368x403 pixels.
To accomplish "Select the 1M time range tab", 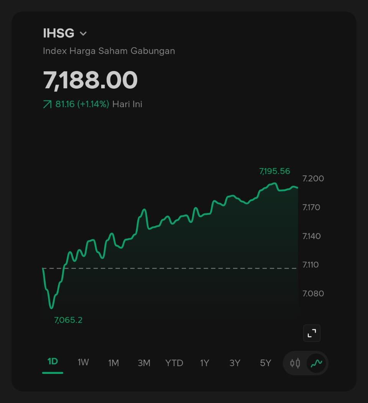I will (x=113, y=363).
